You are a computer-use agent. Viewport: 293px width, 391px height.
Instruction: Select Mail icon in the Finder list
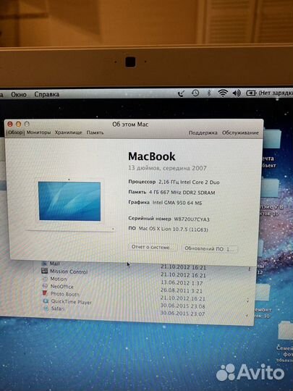tap(45, 264)
